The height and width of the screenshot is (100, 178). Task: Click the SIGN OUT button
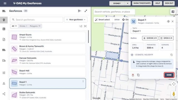tap(169, 3)
